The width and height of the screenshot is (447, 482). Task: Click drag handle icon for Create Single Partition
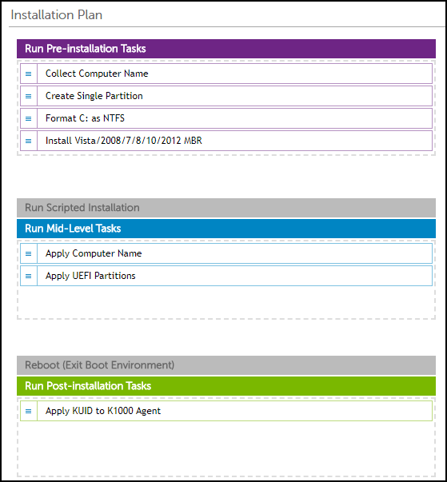28,96
